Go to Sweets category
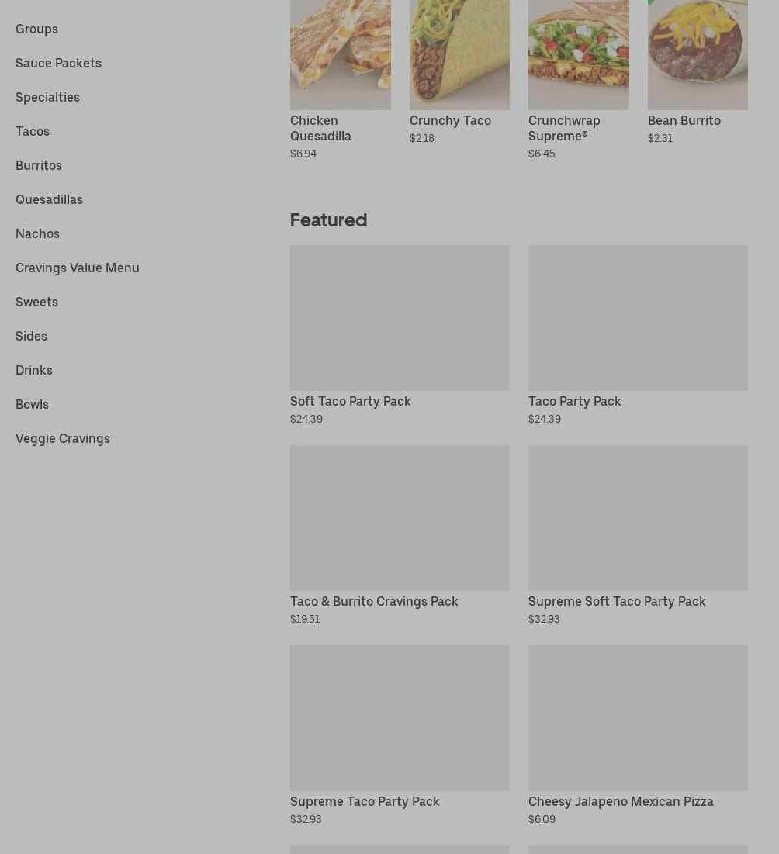This screenshot has width=779, height=854. 36,303
